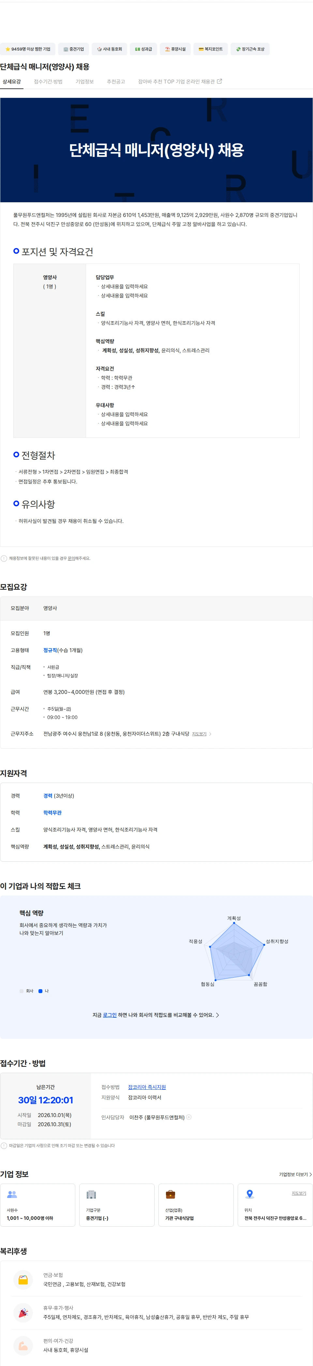This screenshot has height=1366, width=313.
Task: Expand contact info plus icon beside 이찬주
Action: click(x=189, y=1117)
